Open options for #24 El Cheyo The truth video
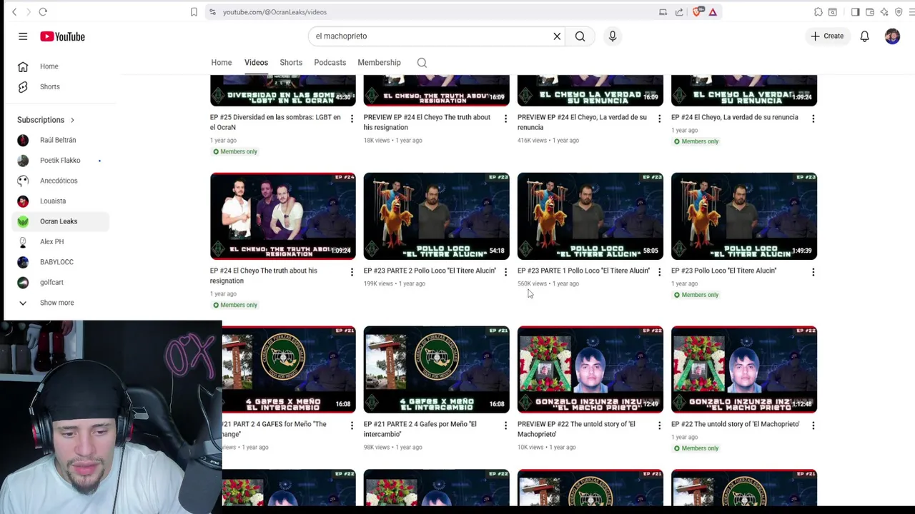The height and width of the screenshot is (514, 915). click(352, 272)
